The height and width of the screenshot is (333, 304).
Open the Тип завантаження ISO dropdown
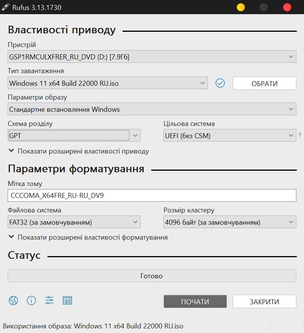108,83
